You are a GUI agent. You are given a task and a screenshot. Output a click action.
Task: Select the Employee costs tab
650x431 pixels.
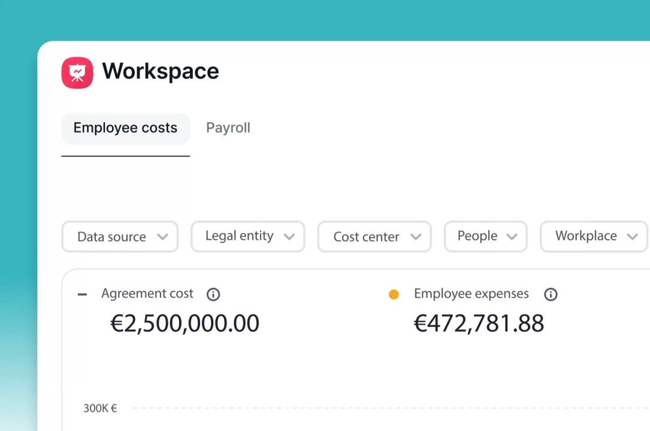point(125,128)
